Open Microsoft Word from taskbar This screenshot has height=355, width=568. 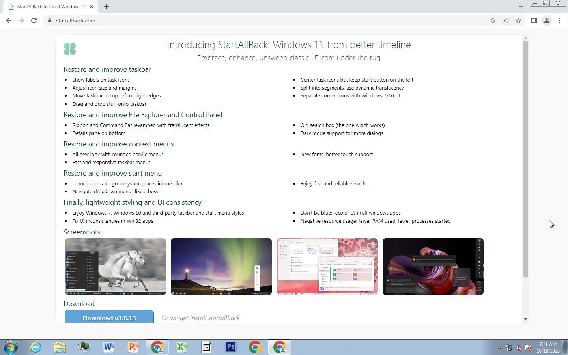108,347
